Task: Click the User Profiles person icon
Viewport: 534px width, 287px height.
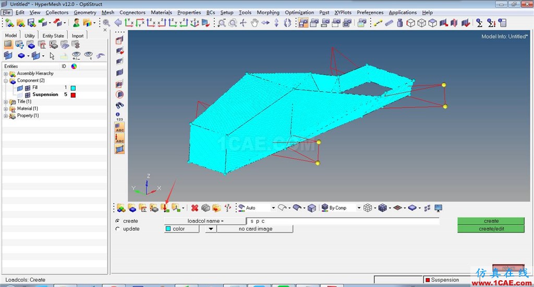Action: 77,23
